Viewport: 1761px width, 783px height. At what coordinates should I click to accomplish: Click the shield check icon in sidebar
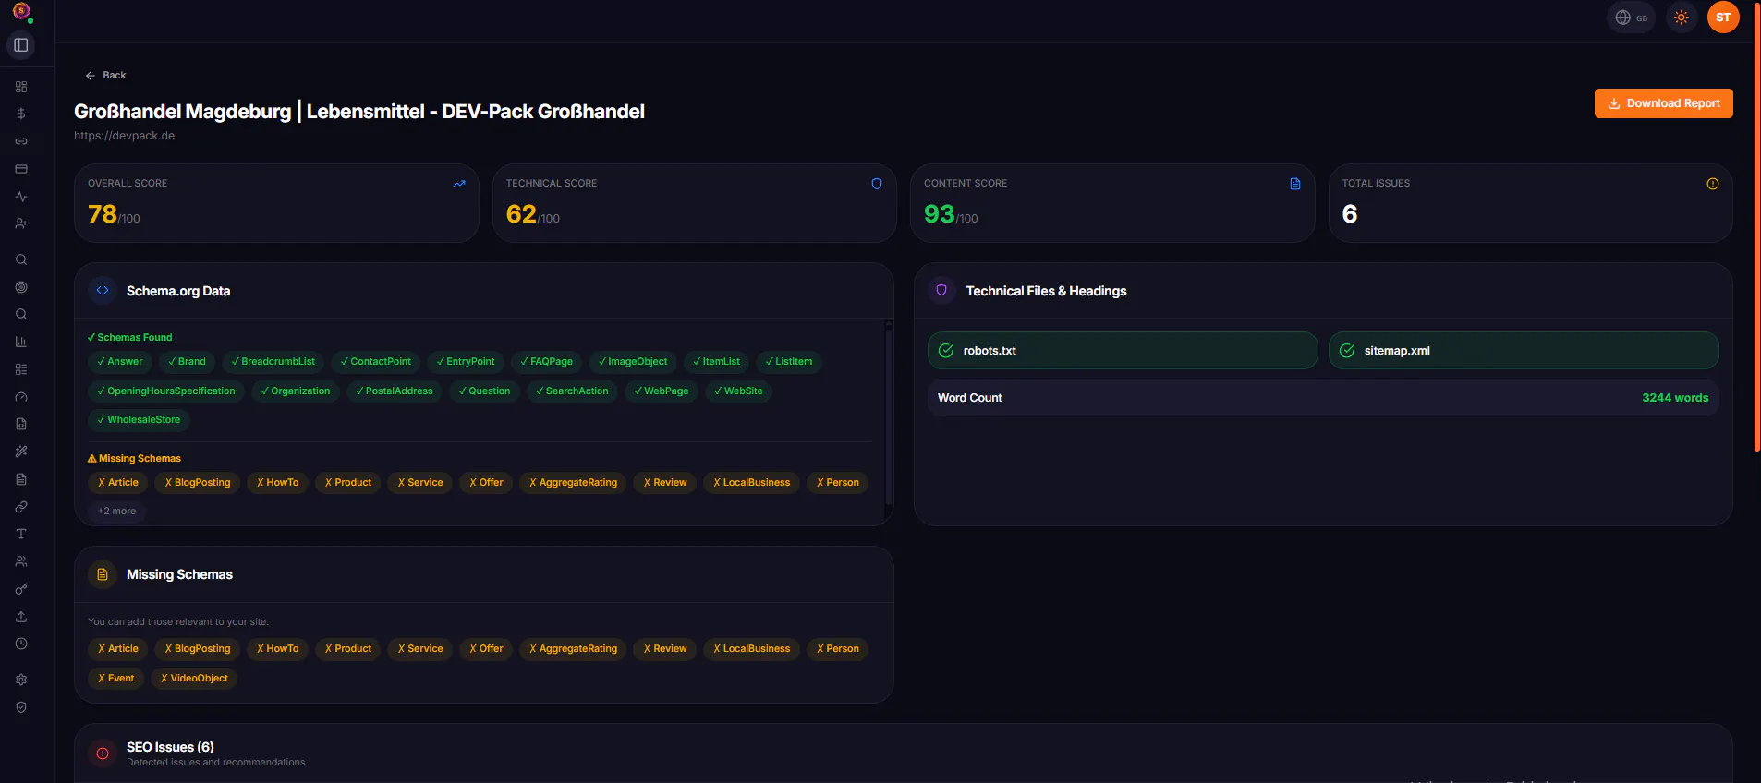point(21,707)
